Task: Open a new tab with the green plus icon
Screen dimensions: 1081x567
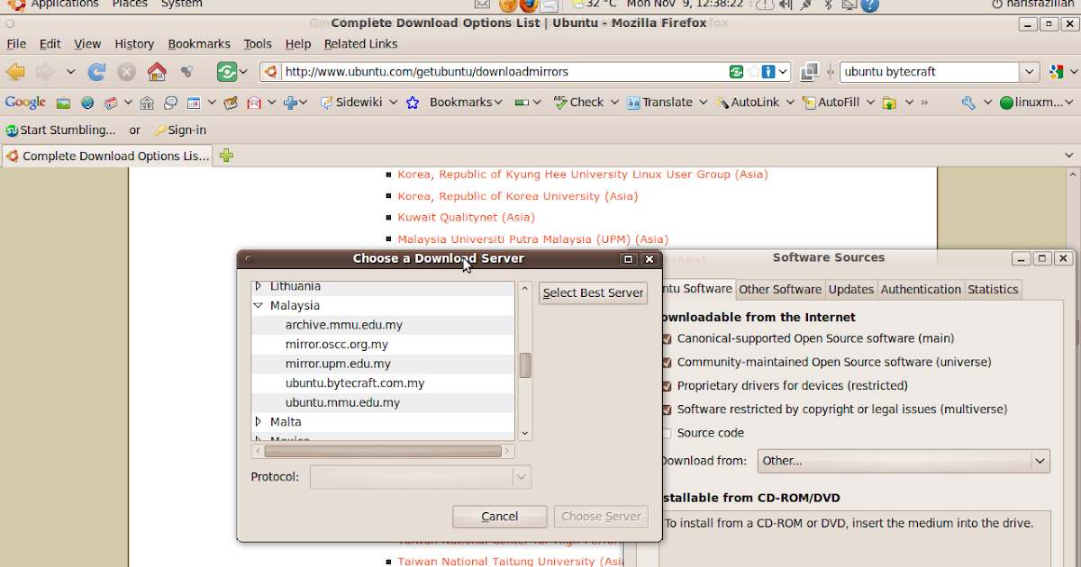Action: point(226,156)
